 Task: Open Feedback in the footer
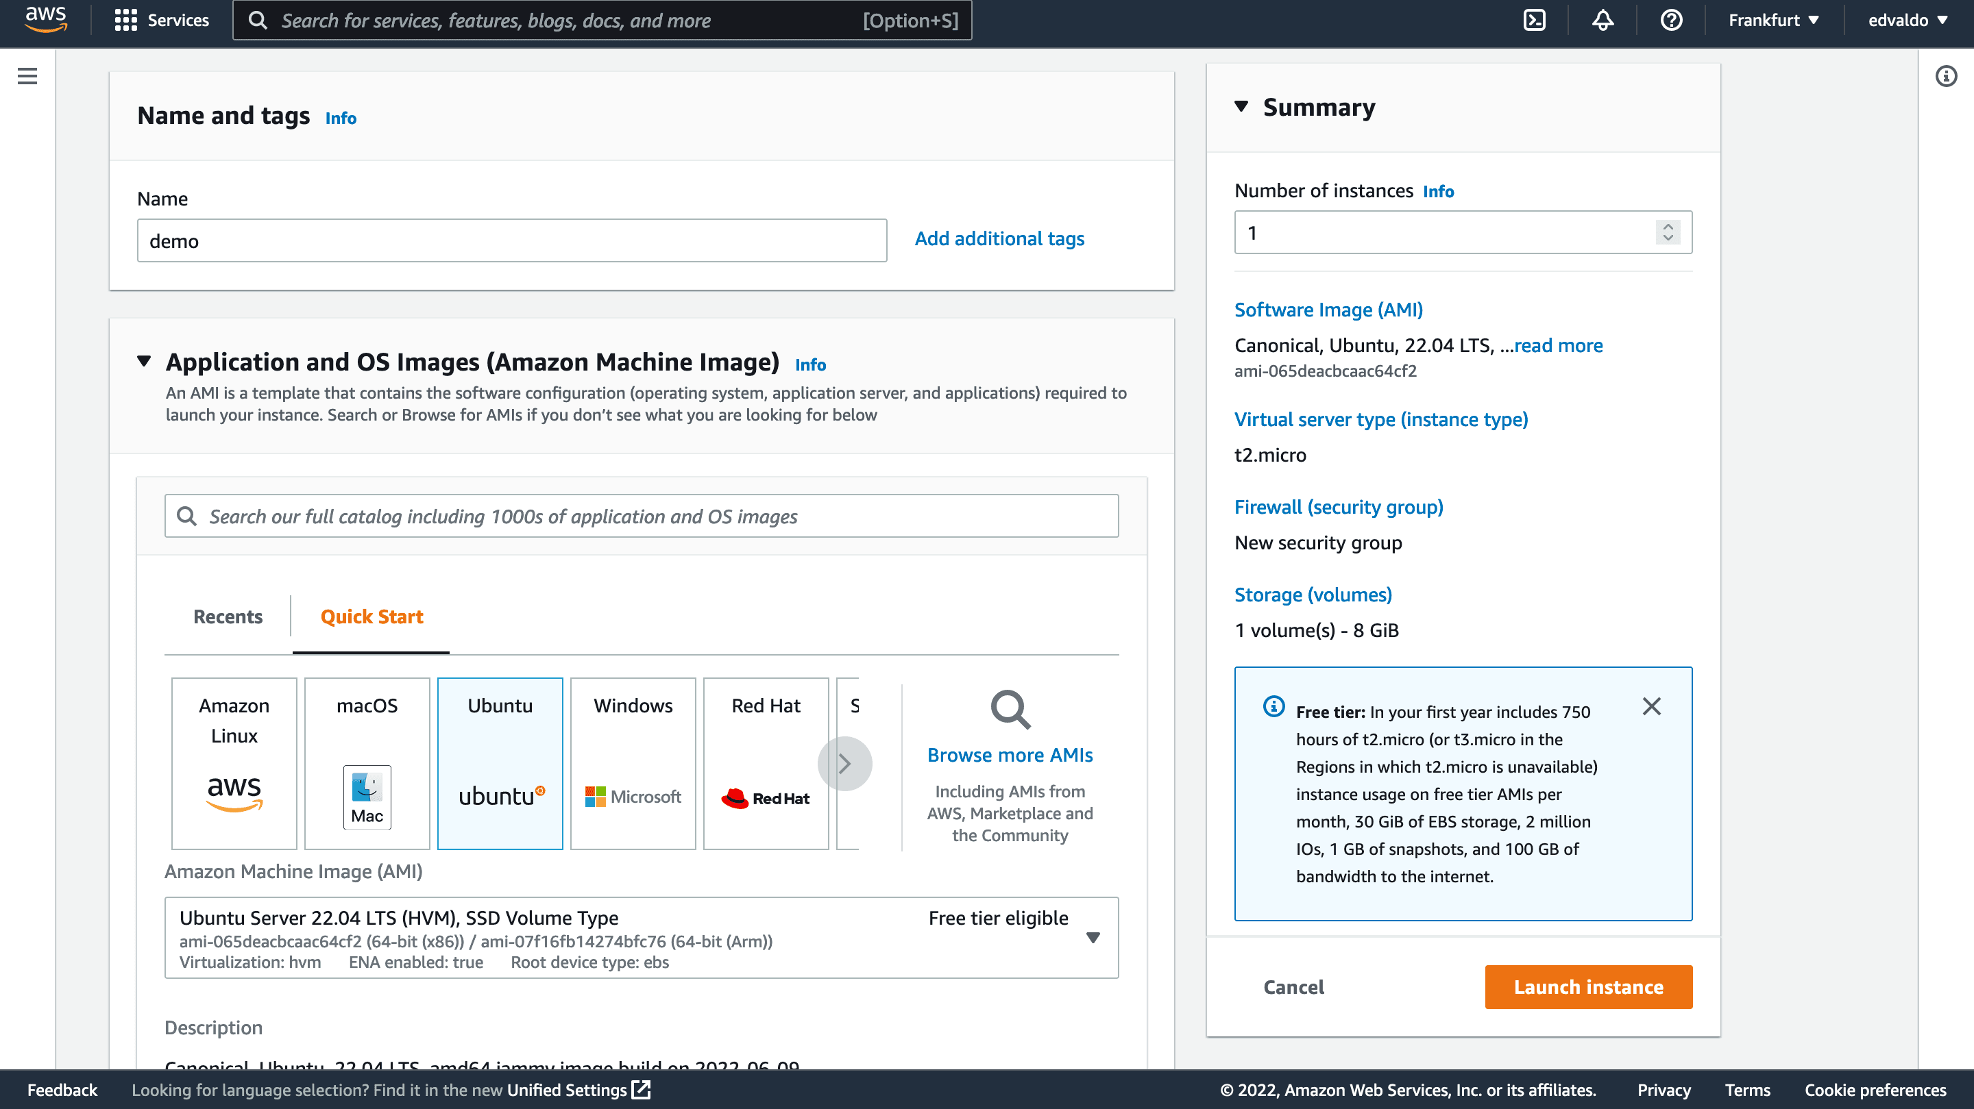(x=62, y=1089)
